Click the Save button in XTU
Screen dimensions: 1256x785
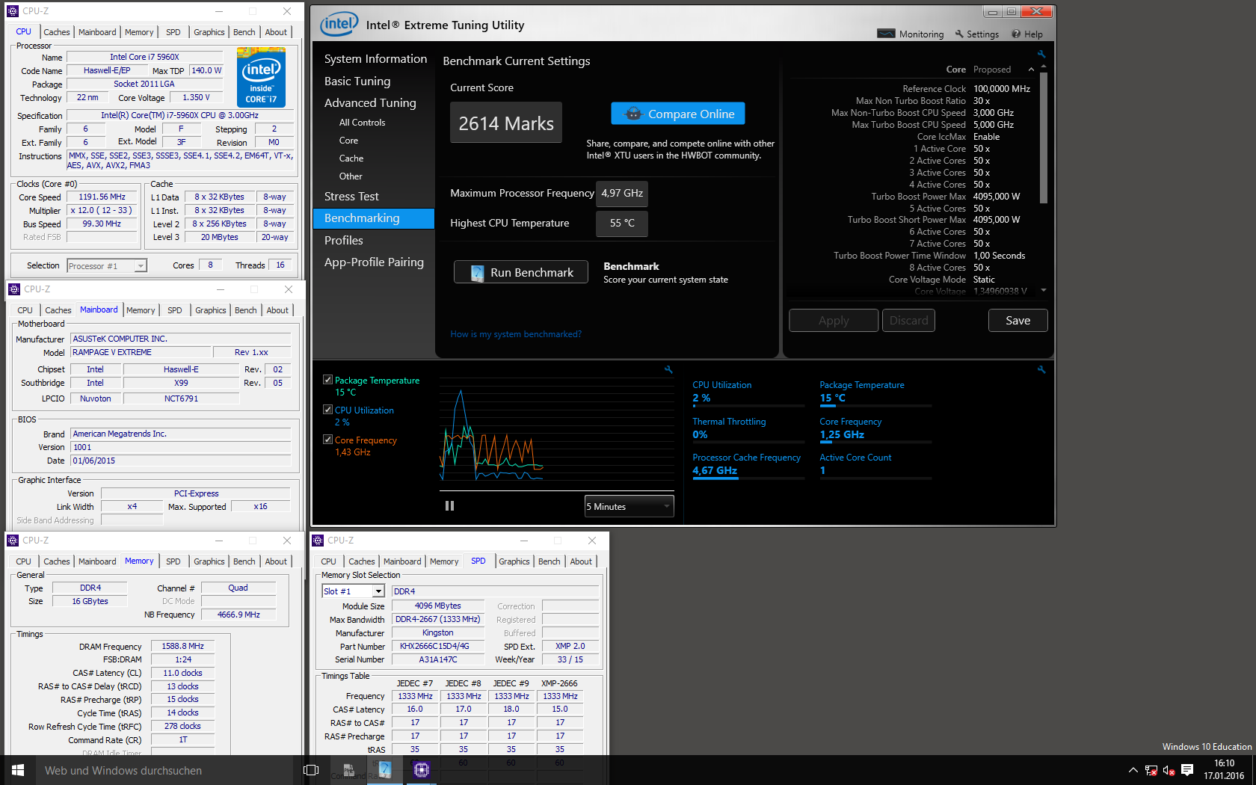(1018, 321)
